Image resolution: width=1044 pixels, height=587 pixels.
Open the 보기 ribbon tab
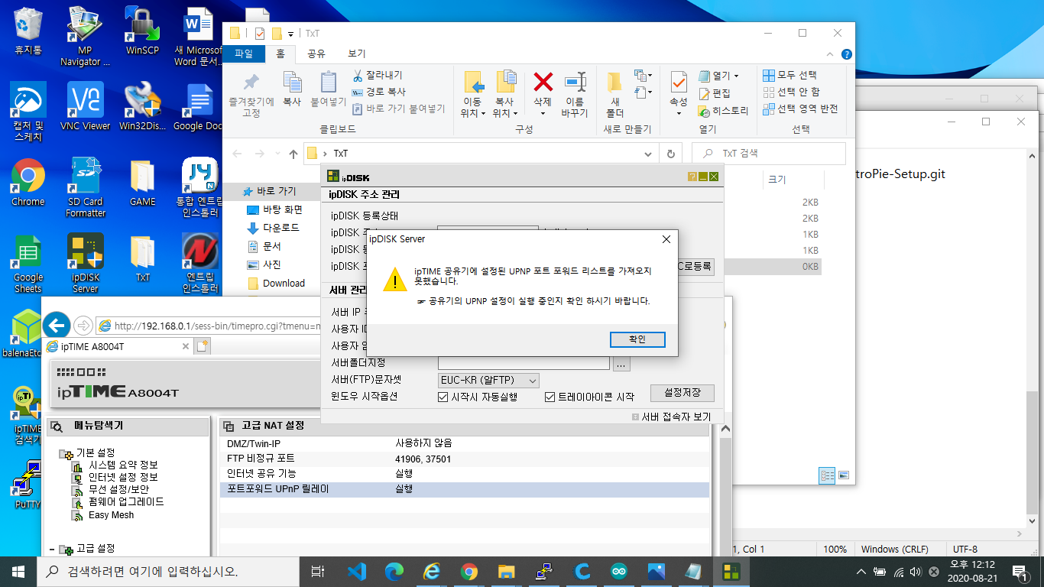point(357,54)
